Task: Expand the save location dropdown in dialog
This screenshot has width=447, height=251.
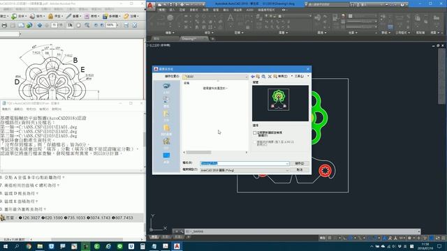Action: coord(247,77)
